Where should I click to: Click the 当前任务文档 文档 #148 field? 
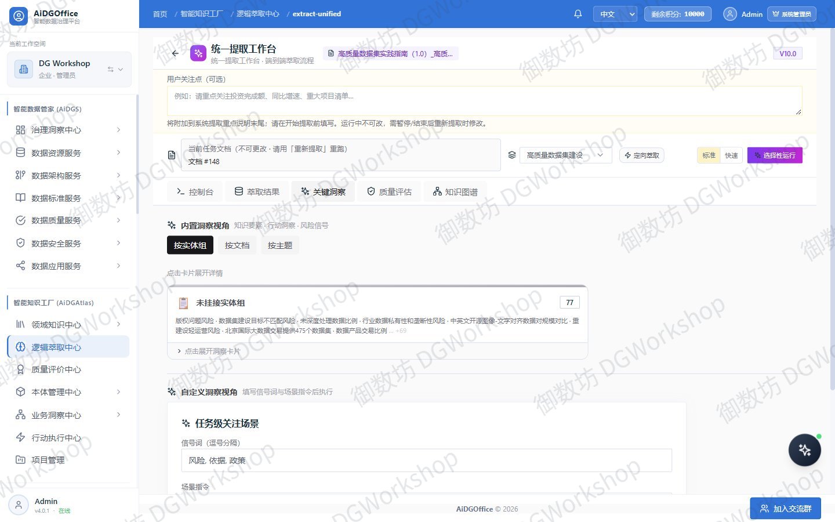click(x=341, y=155)
